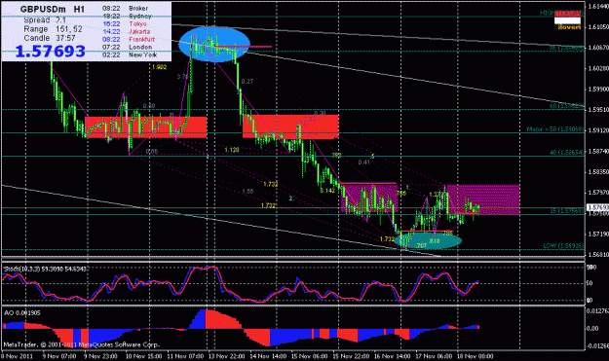Click the large blue 1.57693 price readout

tap(50, 52)
